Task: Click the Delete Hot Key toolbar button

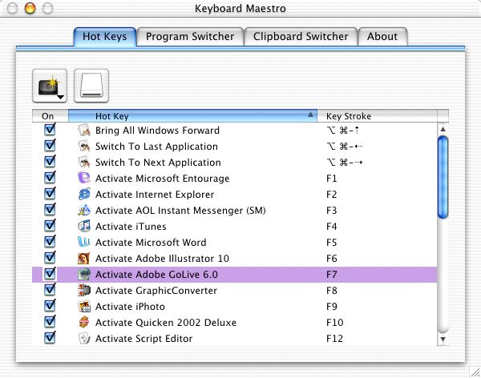Action: 91,86
